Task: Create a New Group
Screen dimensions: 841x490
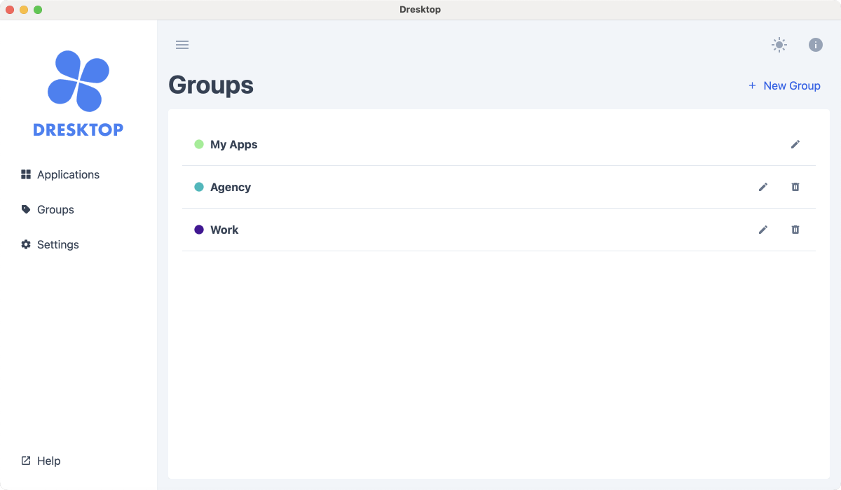Action: click(784, 85)
